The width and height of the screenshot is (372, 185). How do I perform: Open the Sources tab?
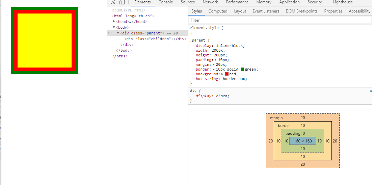pyautogui.click(x=188, y=2)
